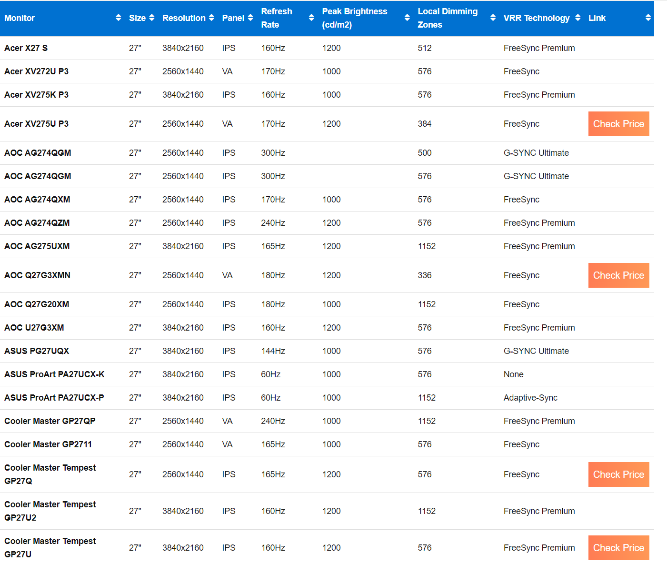The height and width of the screenshot is (564, 667).
Task: Sort by Resolution using its arrow icon
Action: [x=211, y=18]
